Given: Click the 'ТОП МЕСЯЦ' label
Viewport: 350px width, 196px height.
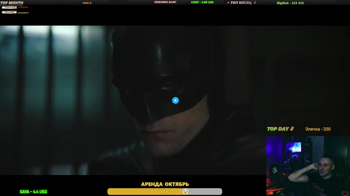Looking at the screenshot, I should 241,3.
